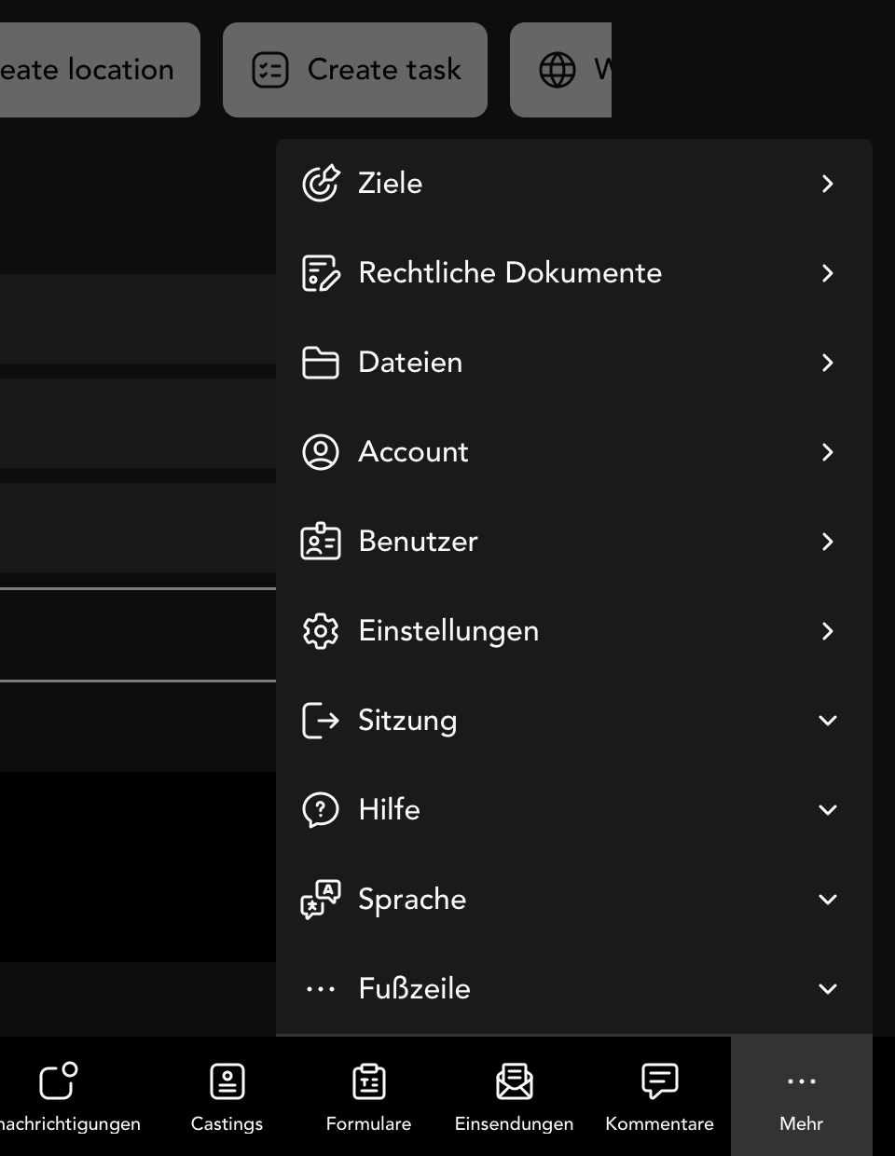This screenshot has width=895, height=1156.
Task: Click the Formulare clipboard icon
Action: (369, 1081)
